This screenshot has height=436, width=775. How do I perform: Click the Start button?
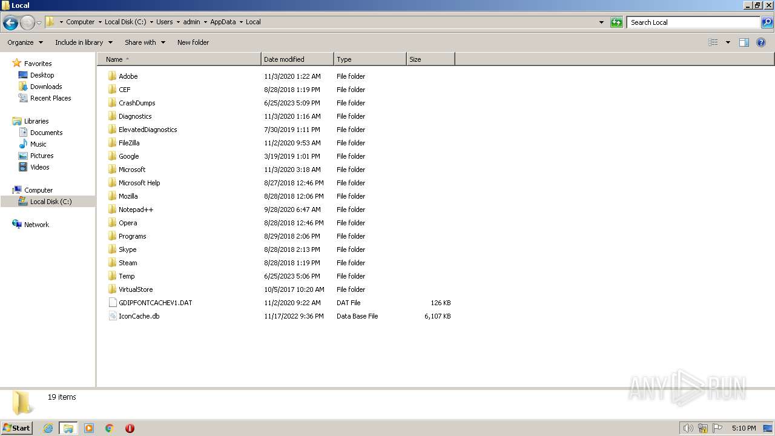tap(16, 428)
